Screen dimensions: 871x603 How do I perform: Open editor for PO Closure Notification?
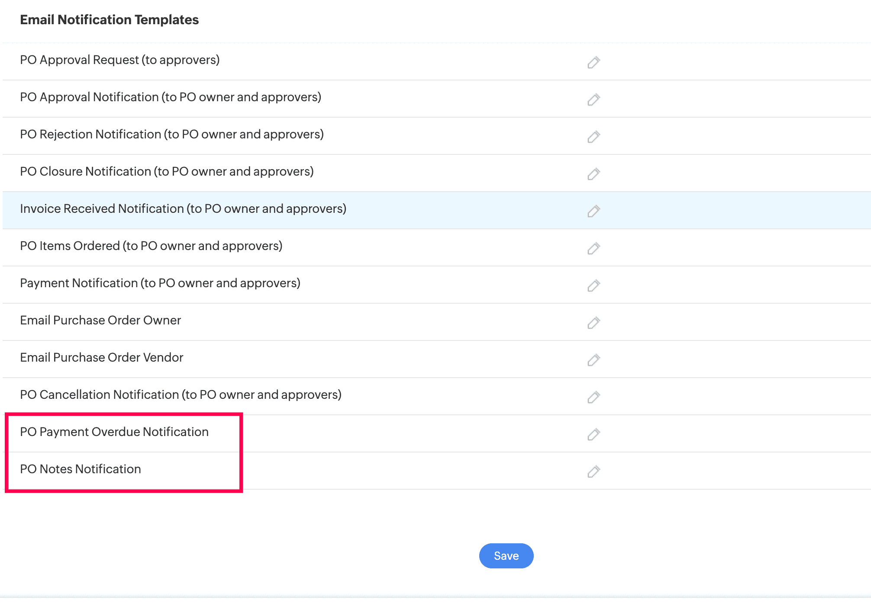(594, 174)
